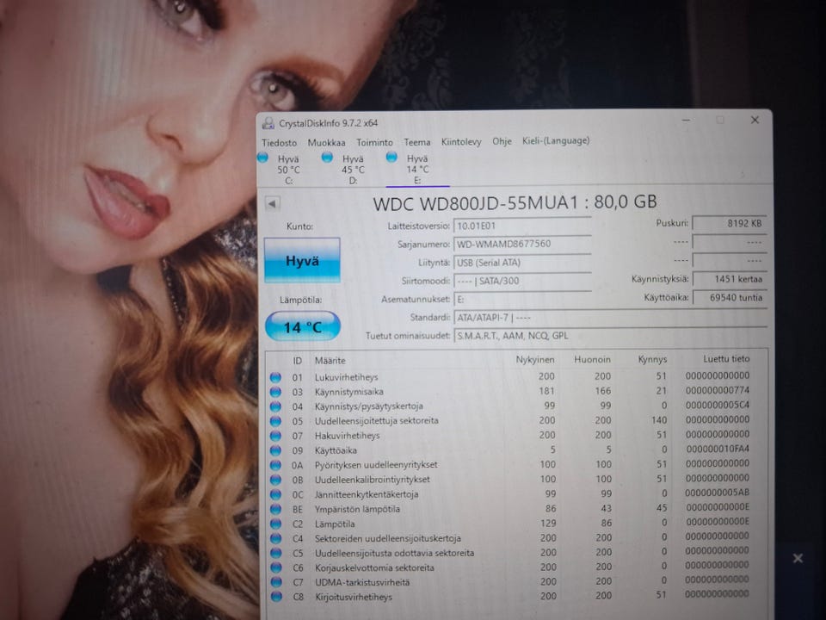The width and height of the screenshot is (826, 620).
Task: Click the Tuetut ominaisuudet features field
Action: pos(610,336)
